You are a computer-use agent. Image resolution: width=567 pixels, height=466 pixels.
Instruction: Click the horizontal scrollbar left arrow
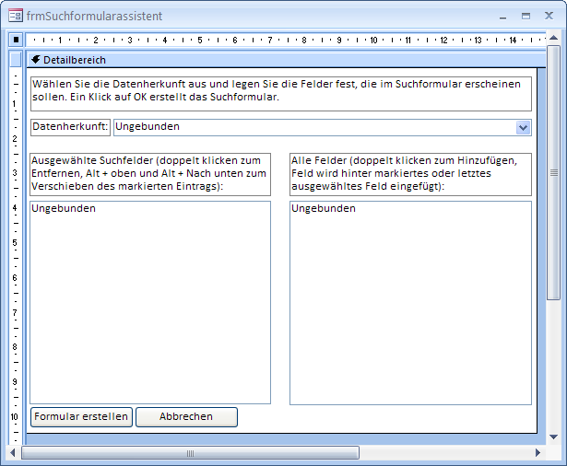pyautogui.click(x=14, y=453)
